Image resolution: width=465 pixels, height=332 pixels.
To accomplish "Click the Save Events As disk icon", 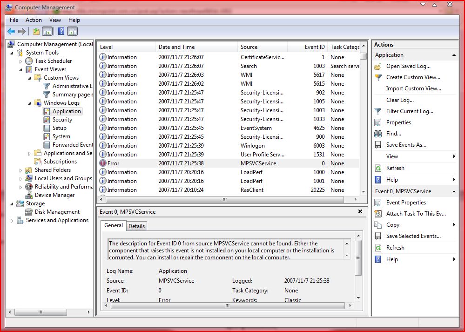I will [378, 145].
